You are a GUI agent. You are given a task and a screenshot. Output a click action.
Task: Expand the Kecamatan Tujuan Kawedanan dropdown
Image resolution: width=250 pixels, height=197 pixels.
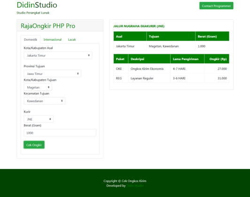[x=44, y=101]
